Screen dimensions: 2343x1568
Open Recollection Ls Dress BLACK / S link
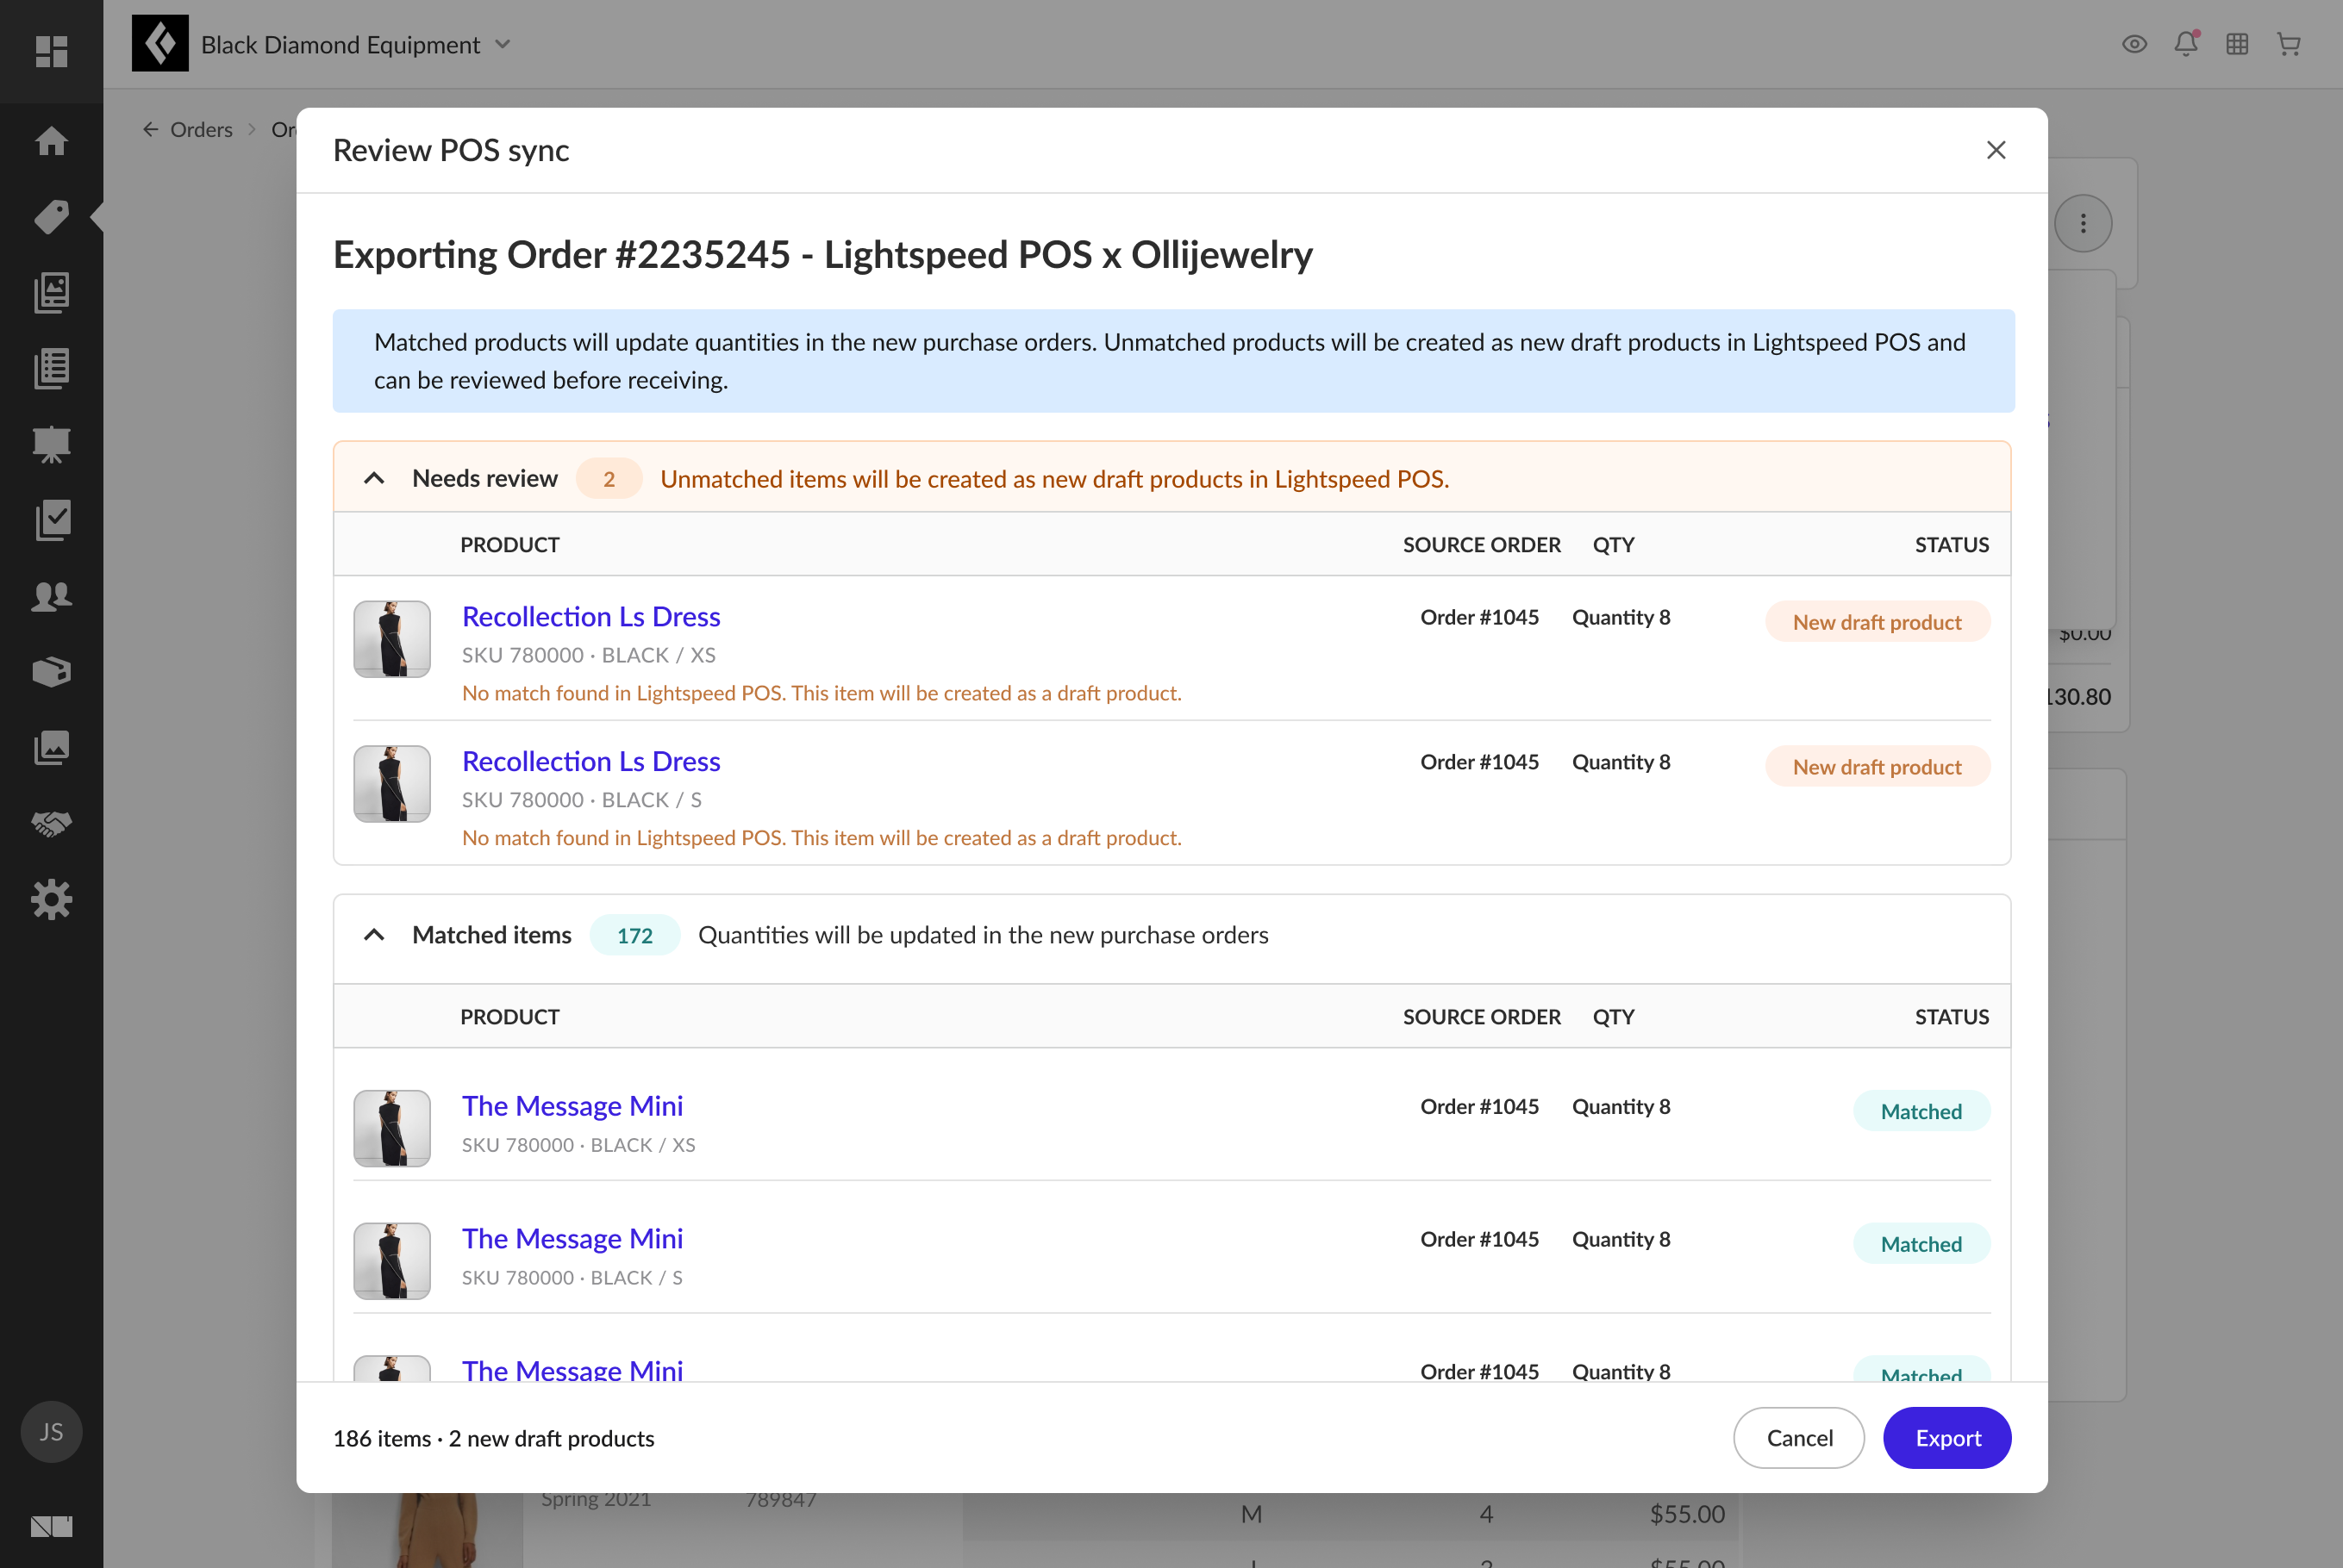point(590,761)
